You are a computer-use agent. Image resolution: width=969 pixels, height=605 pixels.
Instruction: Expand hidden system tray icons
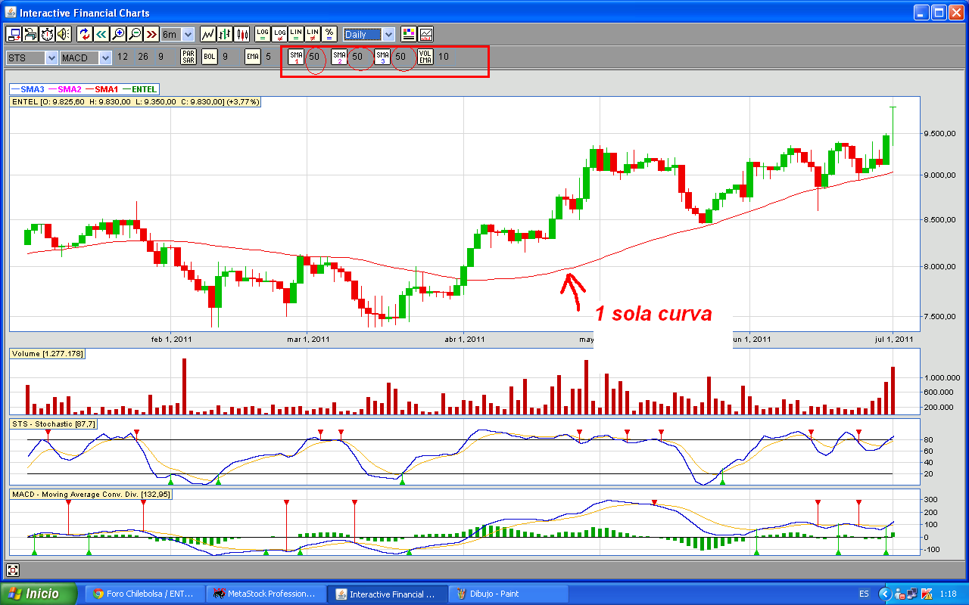(x=884, y=594)
